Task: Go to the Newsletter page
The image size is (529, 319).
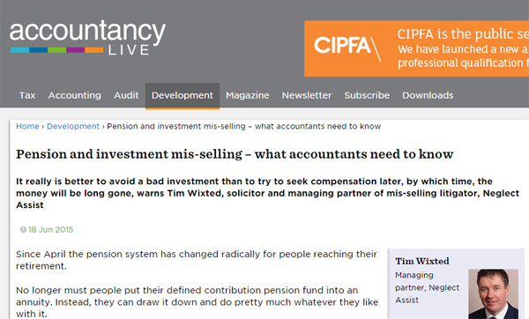Action: click(307, 95)
